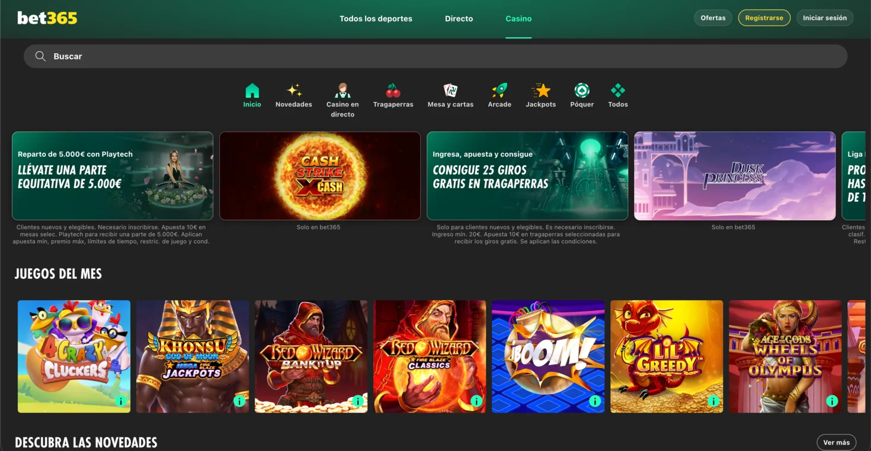Viewport: 871px width, 451px height.
Task: Click the 25 giros gratis terms text
Action: coord(526,234)
